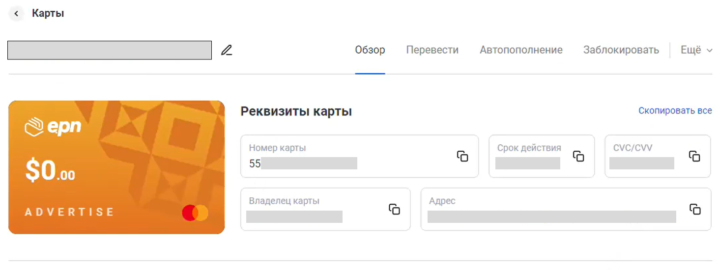Click the Mastercard logo on the card
This screenshot has height=270, width=719.
195,213
